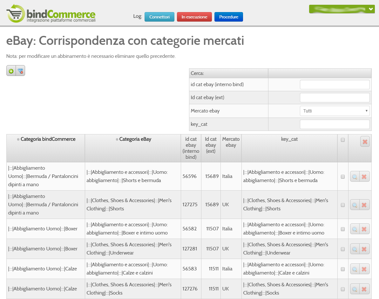Viewport: 379px width, 299px height.
Task: View details of row with id 127275
Action: (355, 205)
